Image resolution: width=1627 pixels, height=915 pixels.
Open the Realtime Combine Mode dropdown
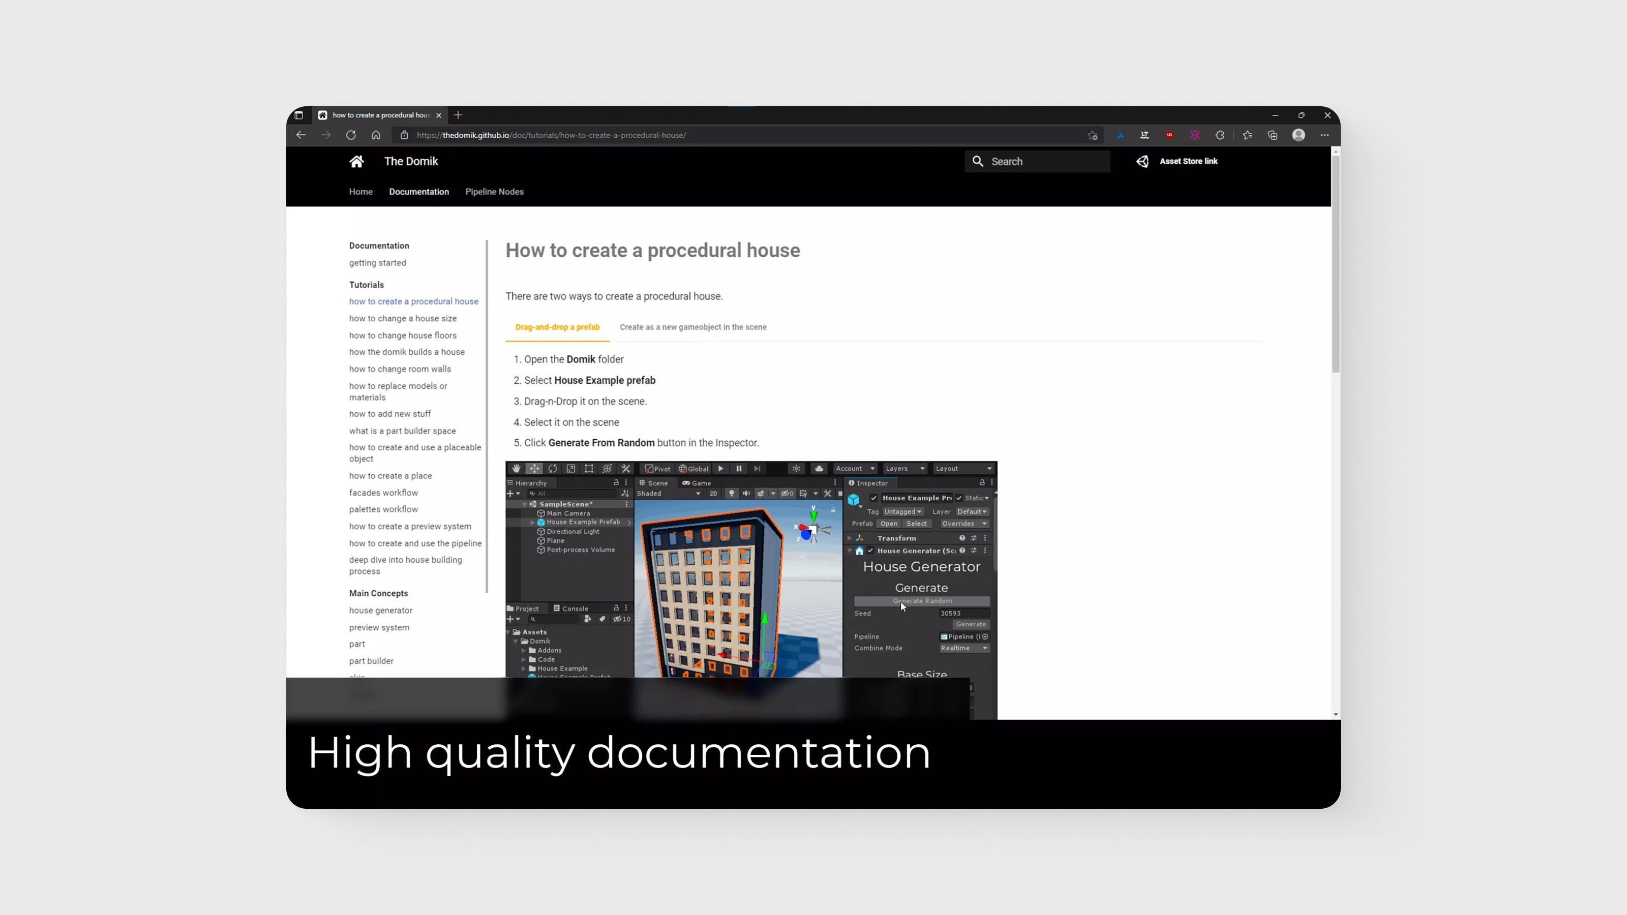click(964, 649)
